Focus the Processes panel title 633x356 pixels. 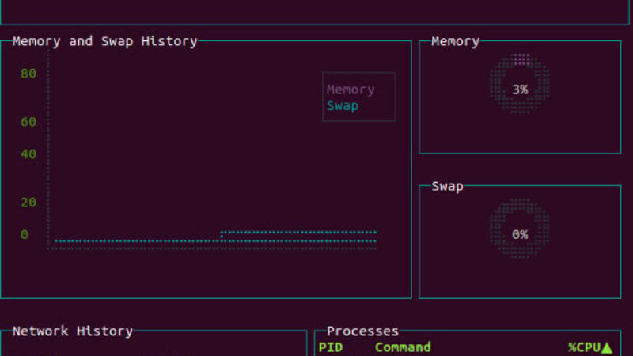(x=362, y=331)
